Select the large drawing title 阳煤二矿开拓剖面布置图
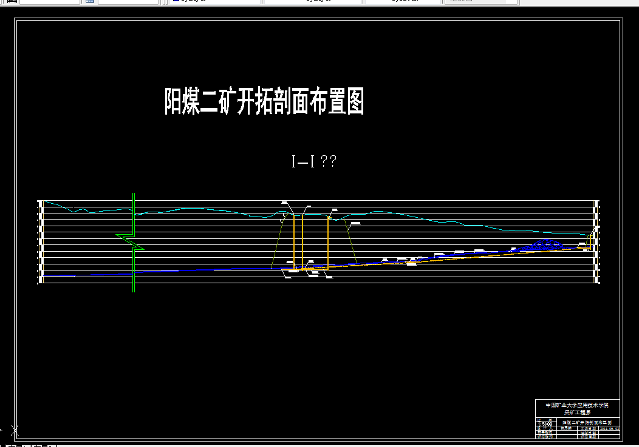The width and height of the screenshot is (639, 447). 264,101
